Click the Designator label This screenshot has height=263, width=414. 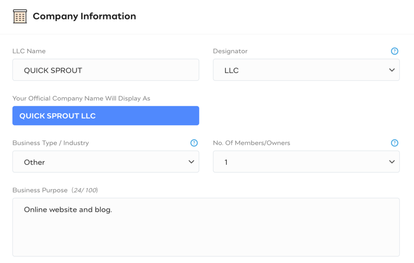click(230, 51)
